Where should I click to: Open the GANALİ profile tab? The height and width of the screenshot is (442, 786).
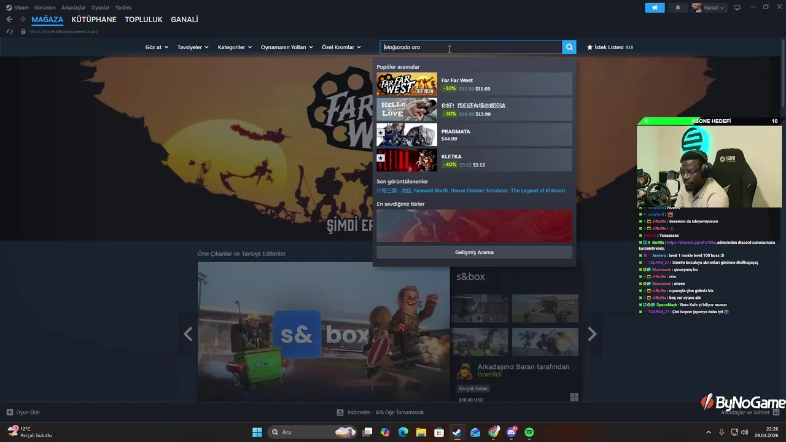(184, 20)
